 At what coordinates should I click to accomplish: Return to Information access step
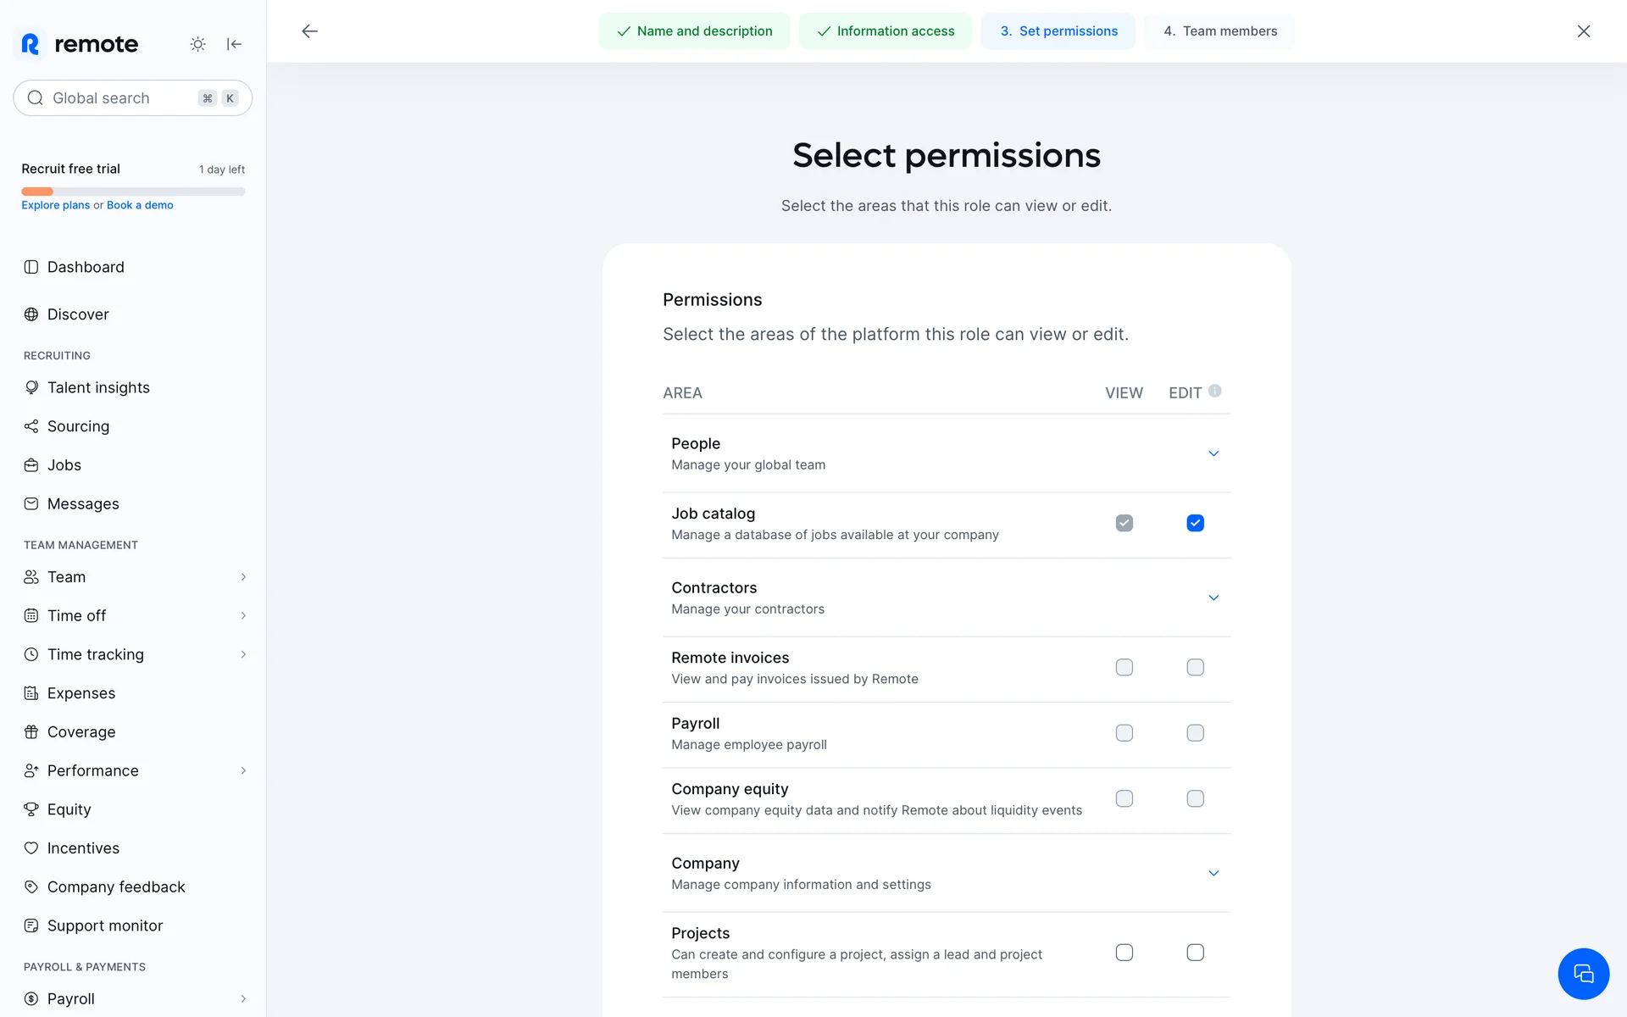[885, 31]
